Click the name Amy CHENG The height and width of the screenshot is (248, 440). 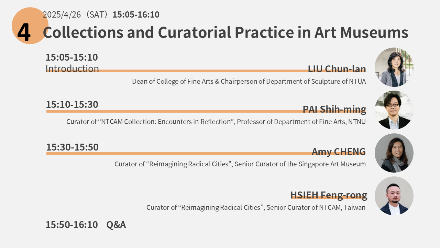pos(339,152)
